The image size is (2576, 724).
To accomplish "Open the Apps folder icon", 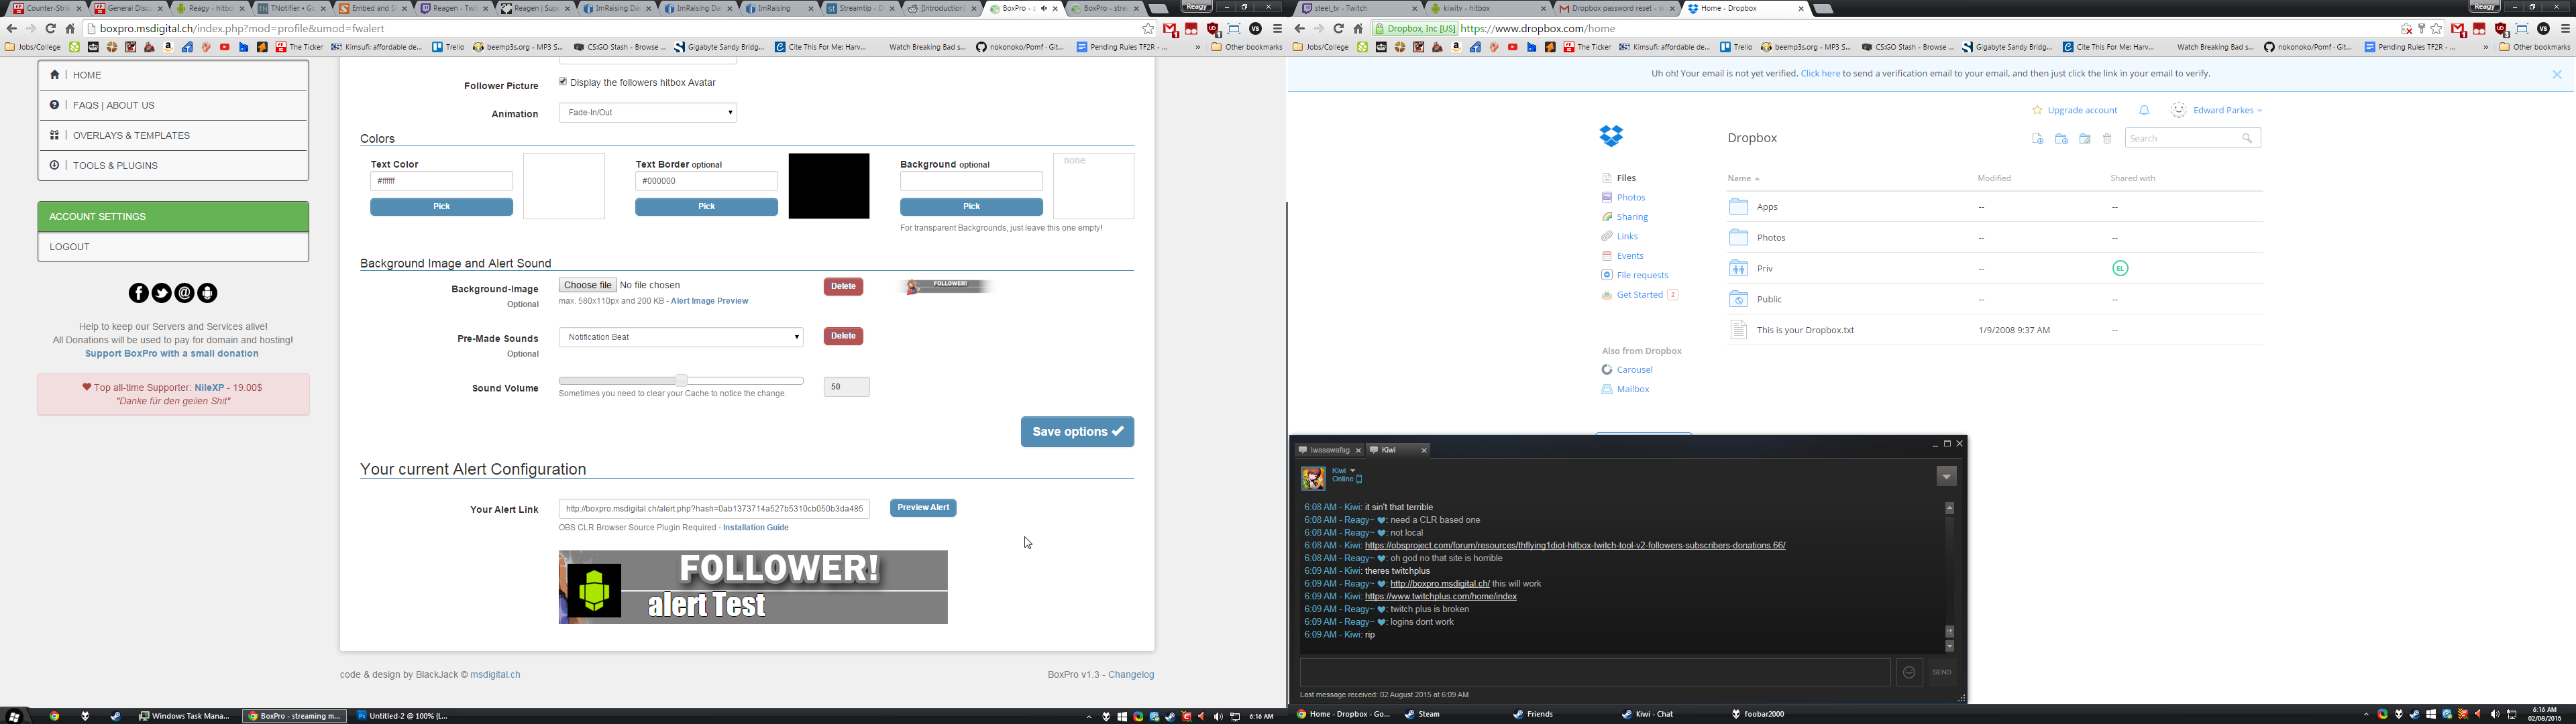I will click(1739, 206).
